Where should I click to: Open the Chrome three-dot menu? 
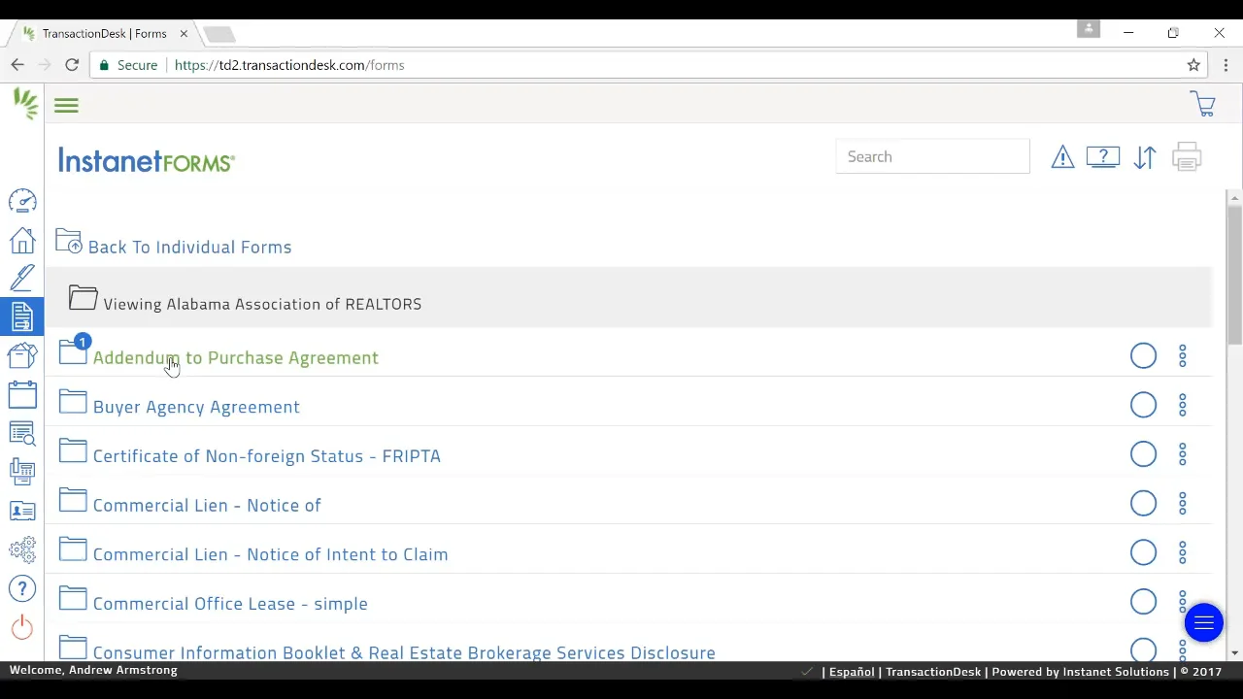coord(1226,65)
